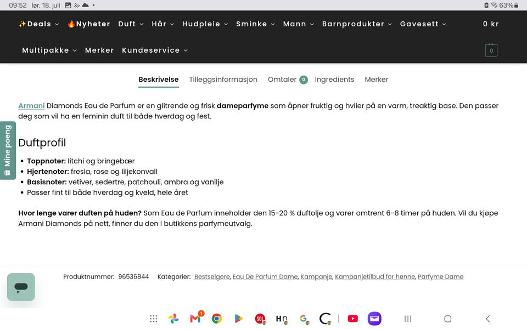The height and width of the screenshot is (329, 527).
Task: Open the shopping cart bag icon
Action: [491, 50]
